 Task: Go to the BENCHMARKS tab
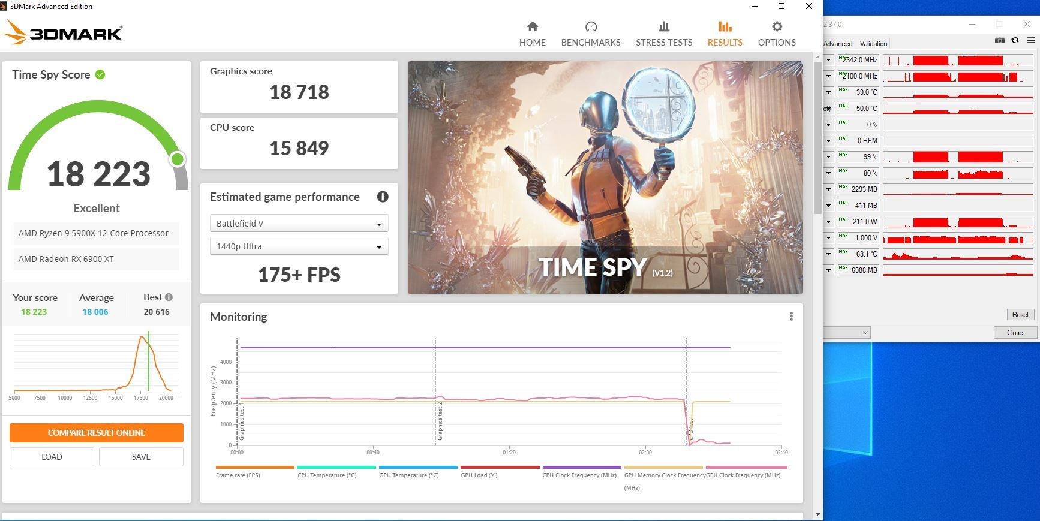[591, 34]
